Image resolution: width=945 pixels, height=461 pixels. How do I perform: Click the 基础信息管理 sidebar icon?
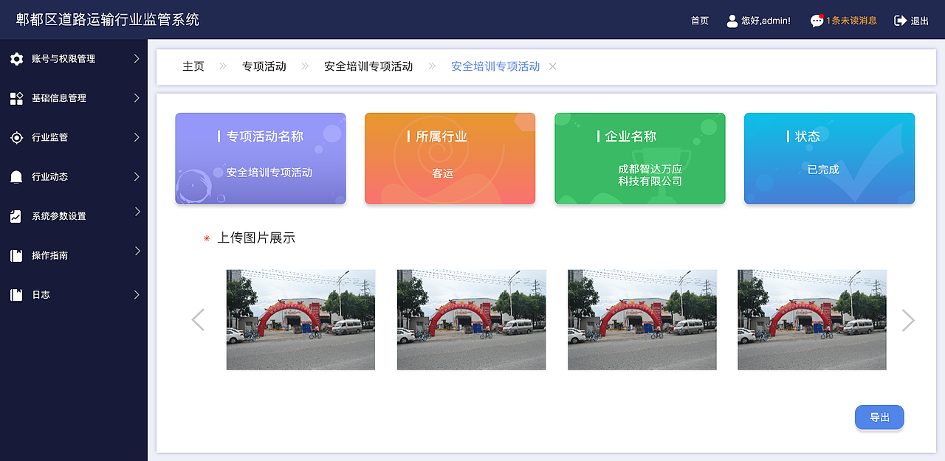coord(18,98)
